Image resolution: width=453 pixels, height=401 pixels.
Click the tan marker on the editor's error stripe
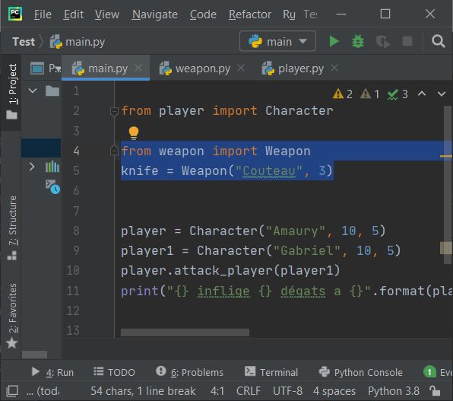[x=446, y=248]
